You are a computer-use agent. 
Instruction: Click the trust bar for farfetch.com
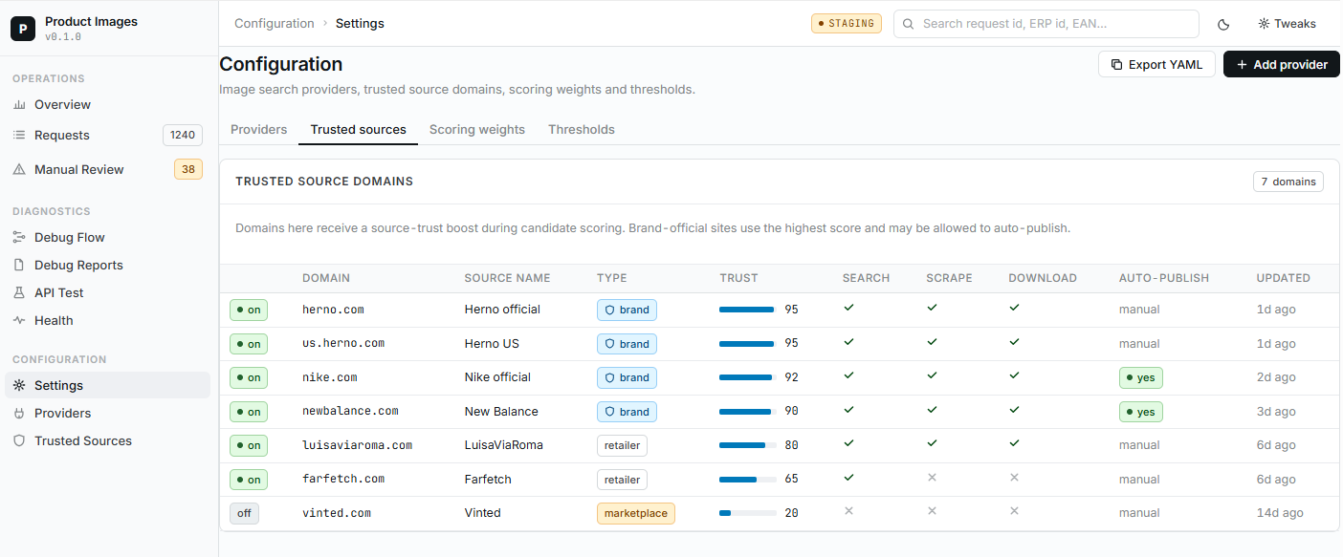[x=747, y=480]
